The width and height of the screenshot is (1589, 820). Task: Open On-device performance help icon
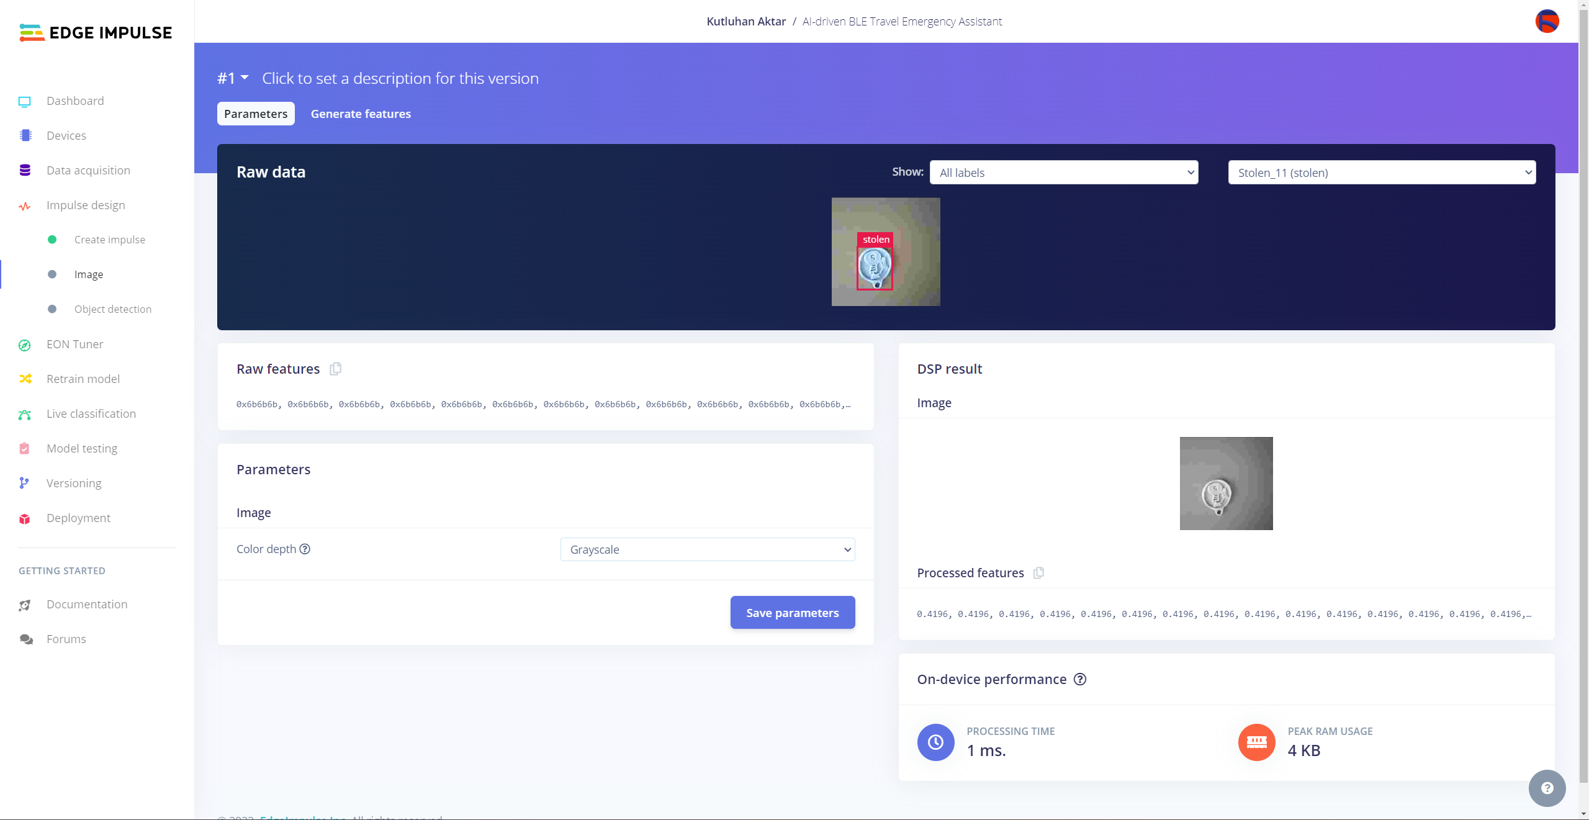[x=1080, y=679]
